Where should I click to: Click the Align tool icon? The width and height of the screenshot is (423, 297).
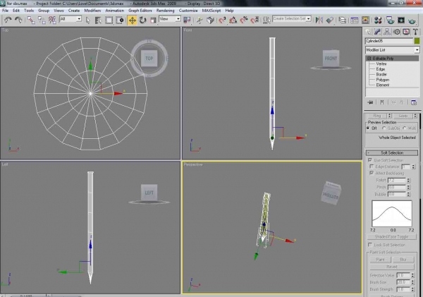pos(330,20)
